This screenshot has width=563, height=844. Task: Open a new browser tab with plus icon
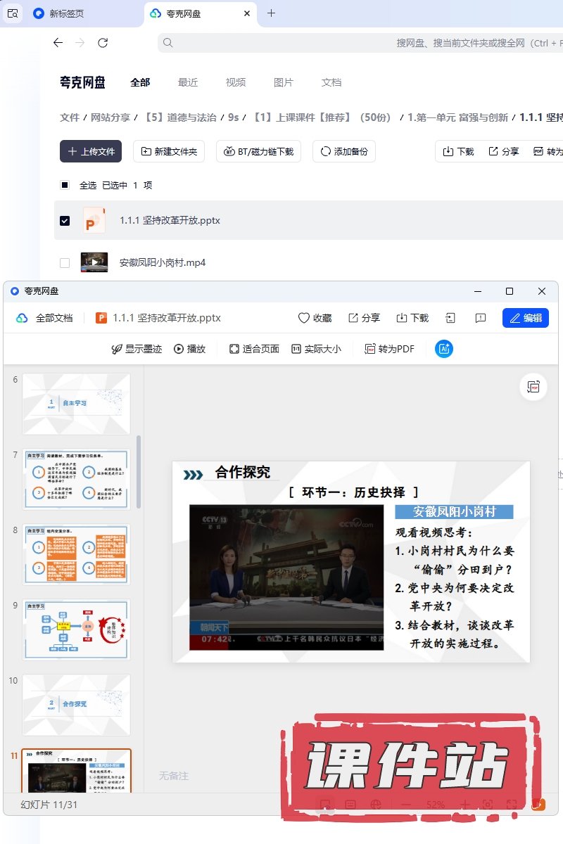[x=272, y=13]
